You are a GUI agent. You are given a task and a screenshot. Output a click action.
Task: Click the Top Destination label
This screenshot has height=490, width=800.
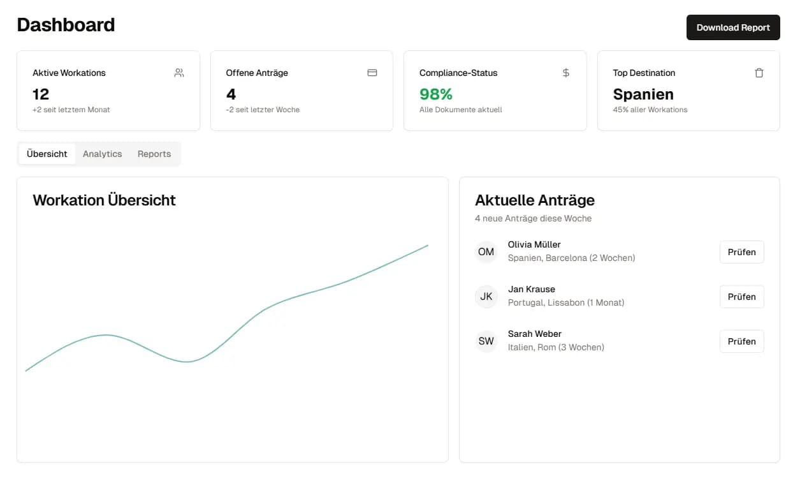pyautogui.click(x=644, y=73)
